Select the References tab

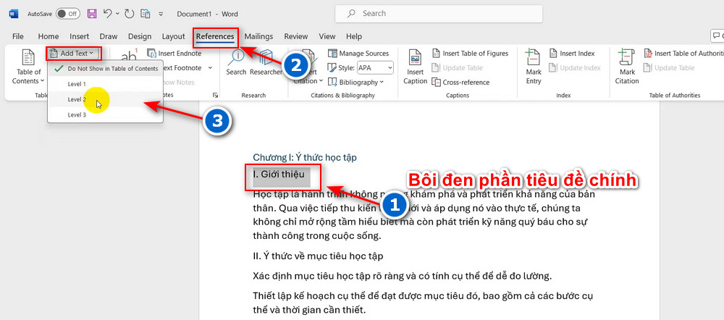tap(215, 36)
